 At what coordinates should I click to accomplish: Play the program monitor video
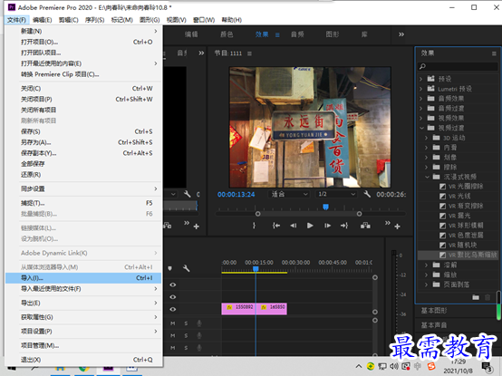click(x=310, y=226)
